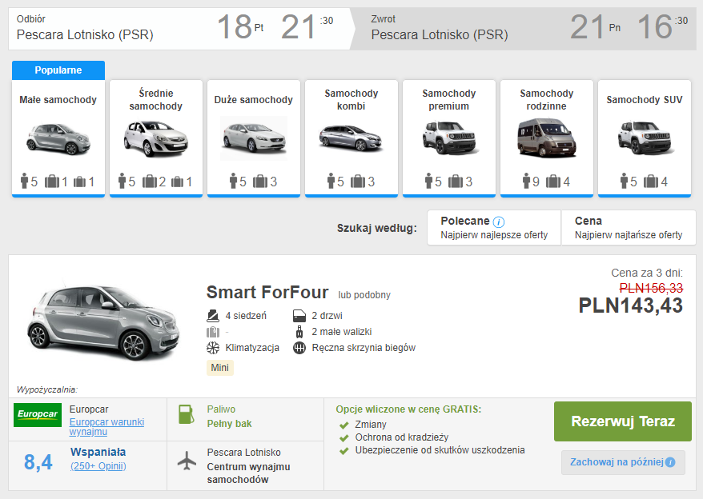Open the 250+ Opinii reviews link
This screenshot has height=499, width=703.
pos(98,466)
